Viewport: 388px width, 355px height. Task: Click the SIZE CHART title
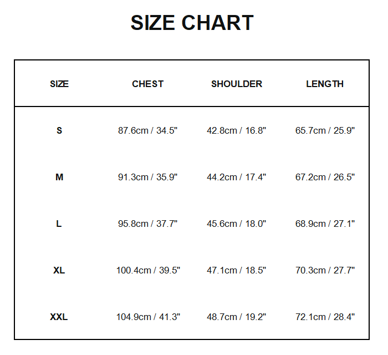(192, 23)
